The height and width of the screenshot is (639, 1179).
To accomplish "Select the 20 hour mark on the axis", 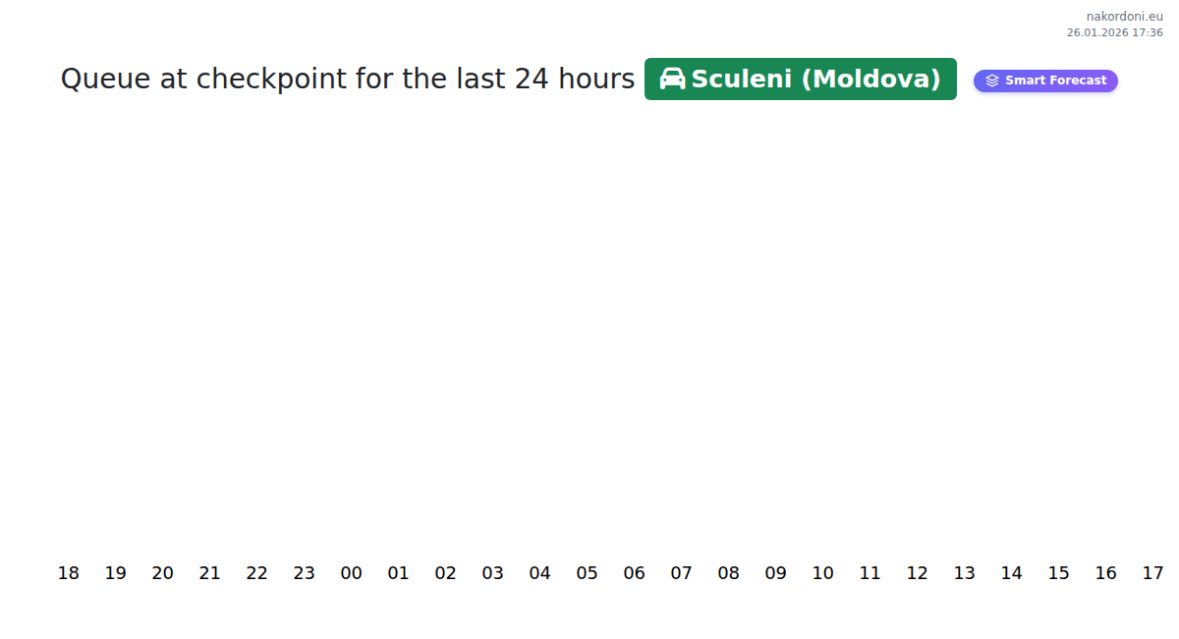I will coord(163,573).
